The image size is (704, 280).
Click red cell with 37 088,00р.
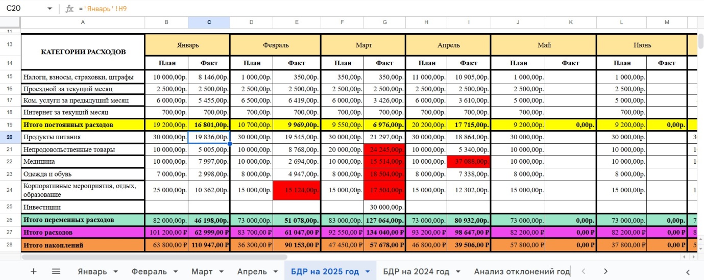coord(469,162)
